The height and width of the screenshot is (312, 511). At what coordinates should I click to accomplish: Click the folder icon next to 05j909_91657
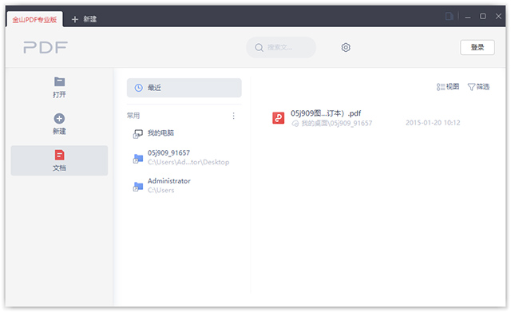coord(138,159)
